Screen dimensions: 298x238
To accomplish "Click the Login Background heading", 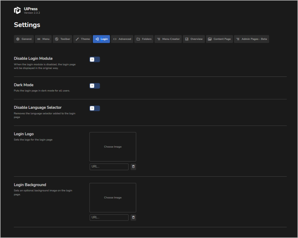I will [x=30, y=185].
